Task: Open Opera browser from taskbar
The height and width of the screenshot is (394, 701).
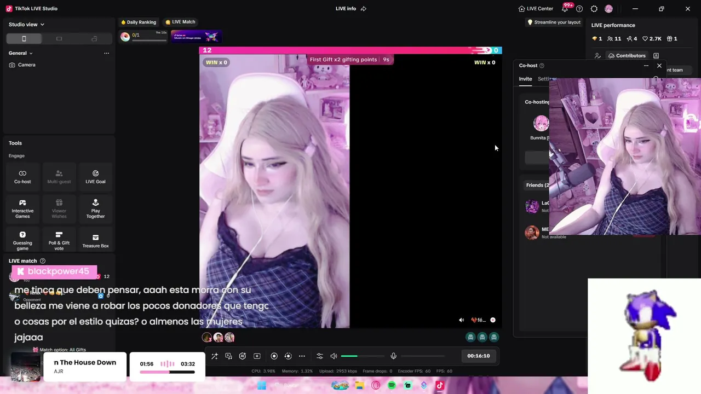Action: tap(376, 386)
